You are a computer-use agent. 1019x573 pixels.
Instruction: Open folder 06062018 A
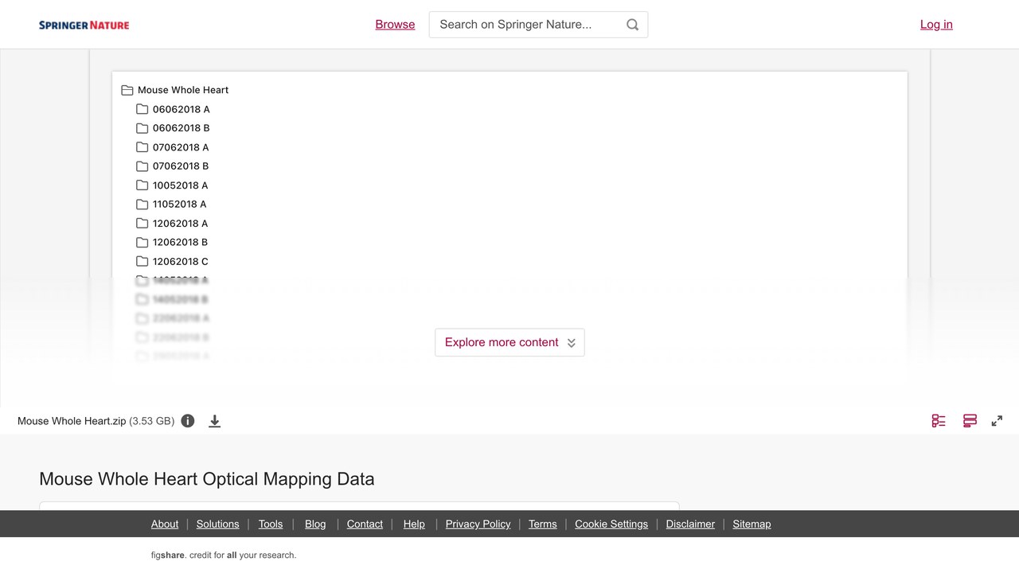point(173,109)
